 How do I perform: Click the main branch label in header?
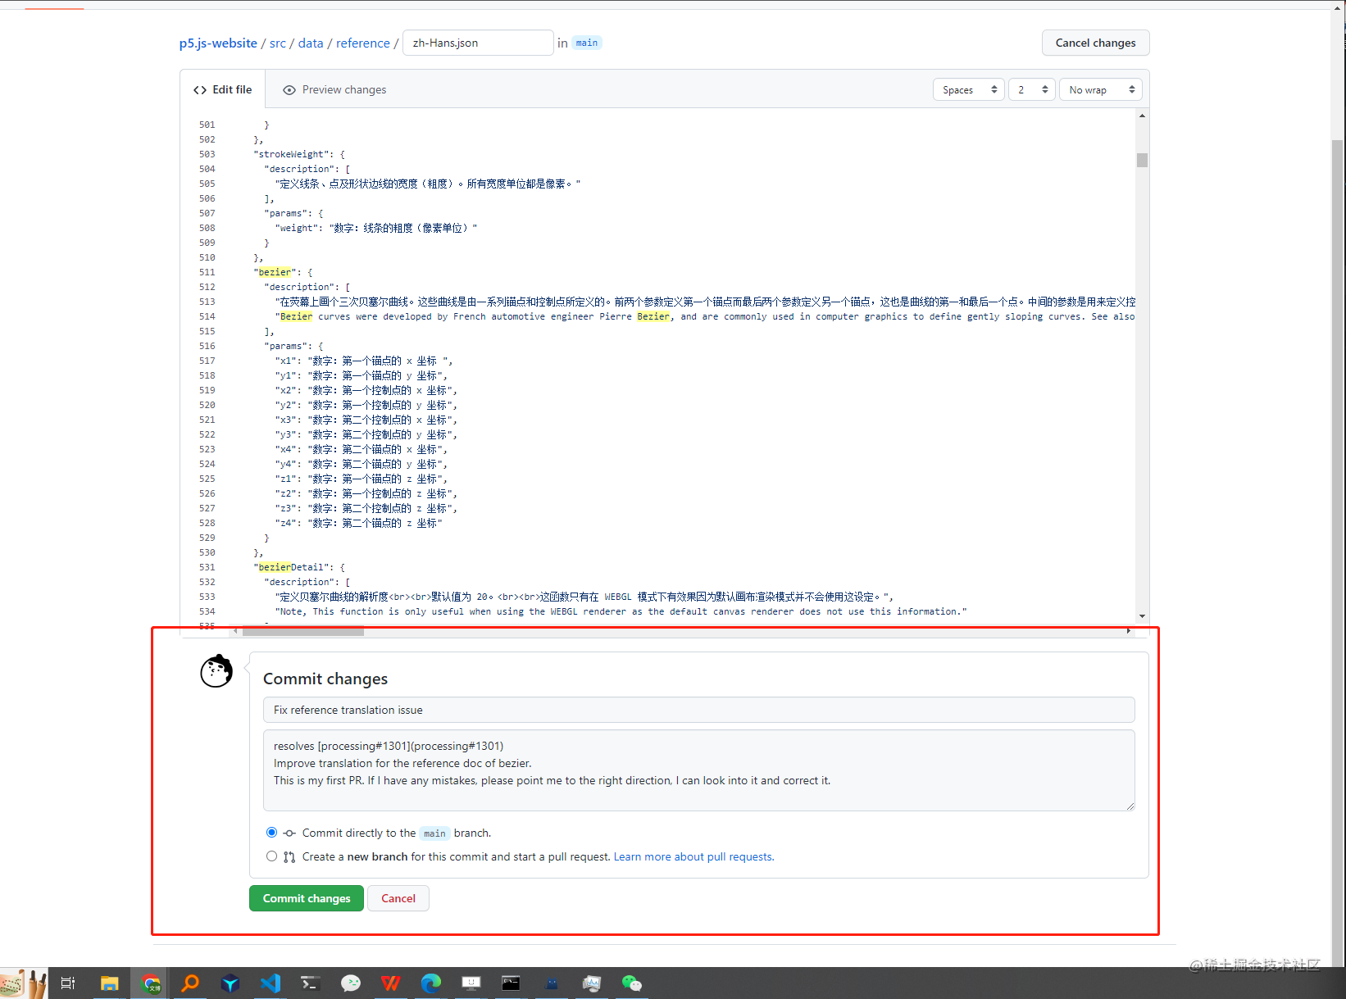pos(587,43)
